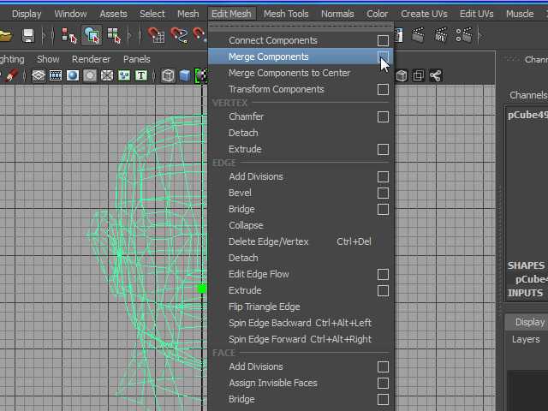Open Connect Components option box

tap(383, 40)
